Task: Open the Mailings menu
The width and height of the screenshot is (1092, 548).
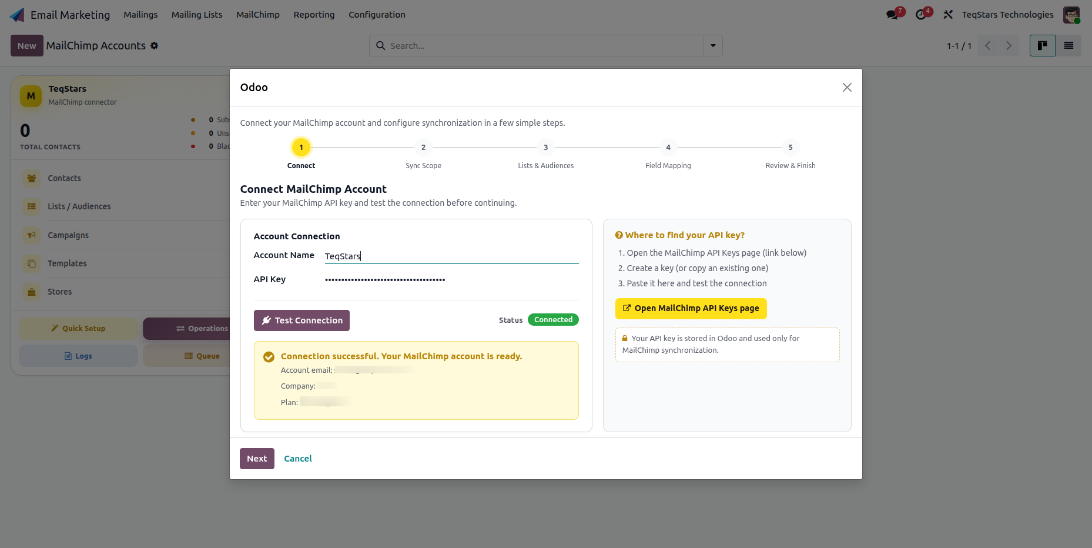Action: tap(140, 15)
